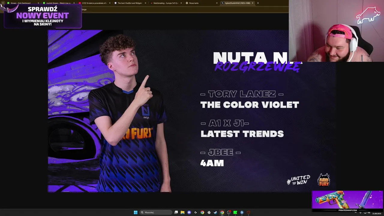The height and width of the screenshot is (216, 384).
Task: Click the 'TORY LANEZ' artist text
Action: (x=242, y=94)
